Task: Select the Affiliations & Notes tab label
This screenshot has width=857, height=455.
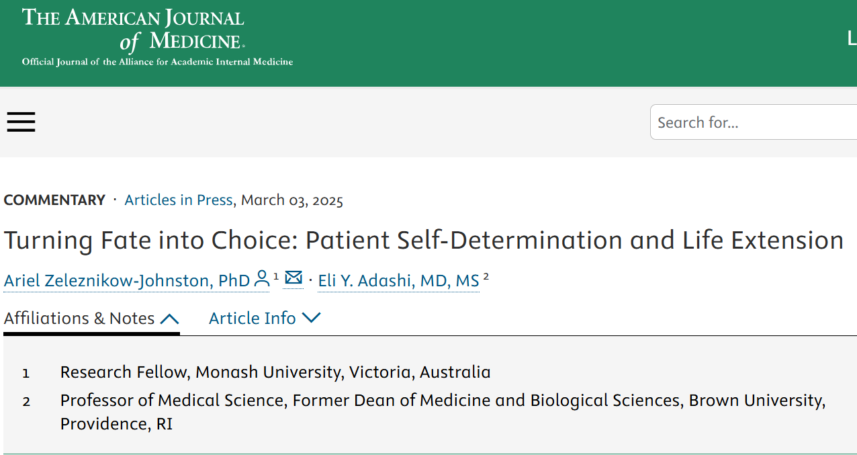Action: (x=79, y=318)
